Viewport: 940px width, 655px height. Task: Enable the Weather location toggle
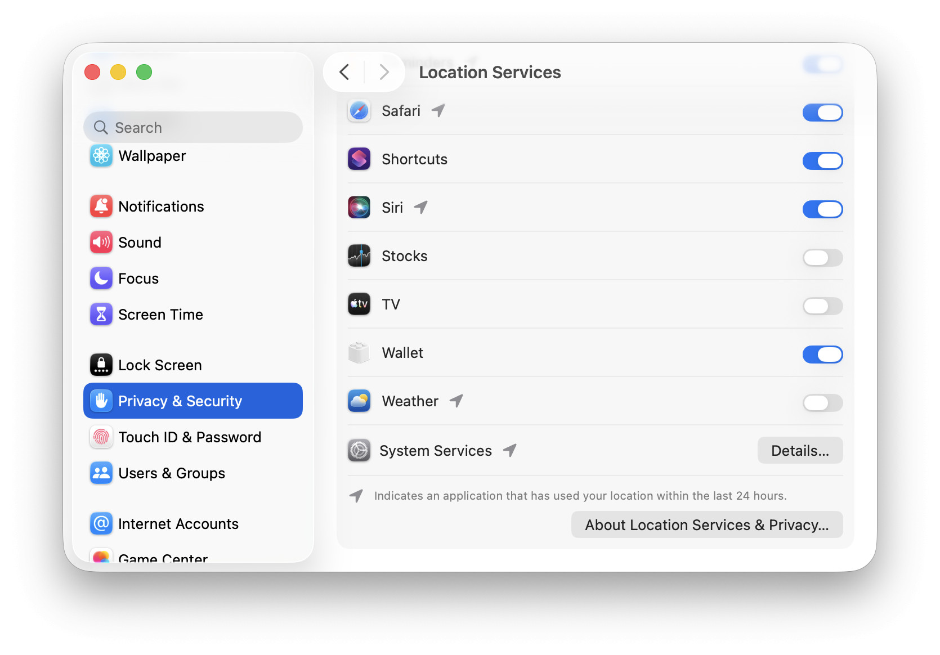(822, 403)
